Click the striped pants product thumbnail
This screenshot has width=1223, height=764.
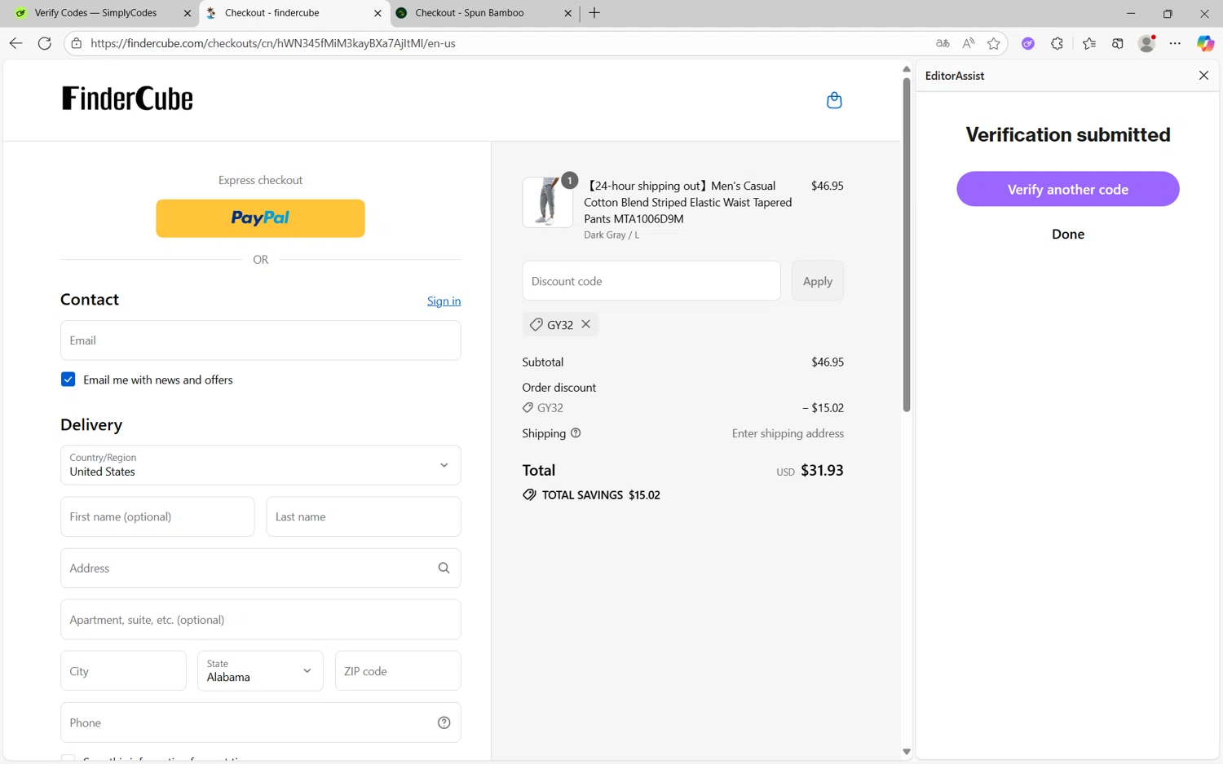pyautogui.click(x=547, y=202)
